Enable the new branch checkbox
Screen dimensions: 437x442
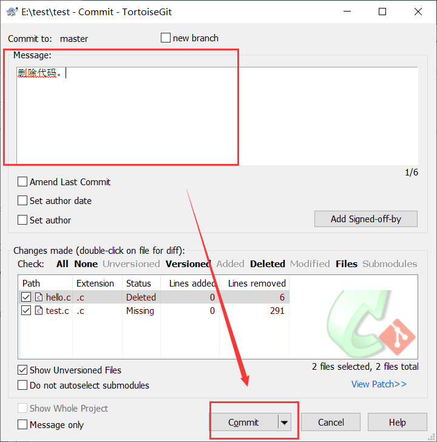click(165, 38)
